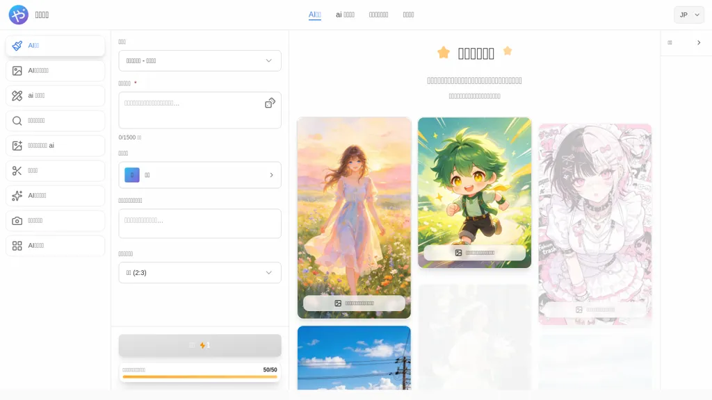
Task: Select the scissors tool in sidebar
Action: 56,171
